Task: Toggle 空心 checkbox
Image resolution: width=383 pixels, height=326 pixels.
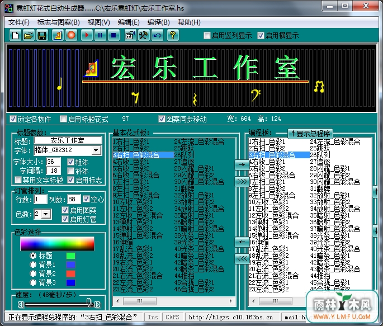Action: (86, 199)
